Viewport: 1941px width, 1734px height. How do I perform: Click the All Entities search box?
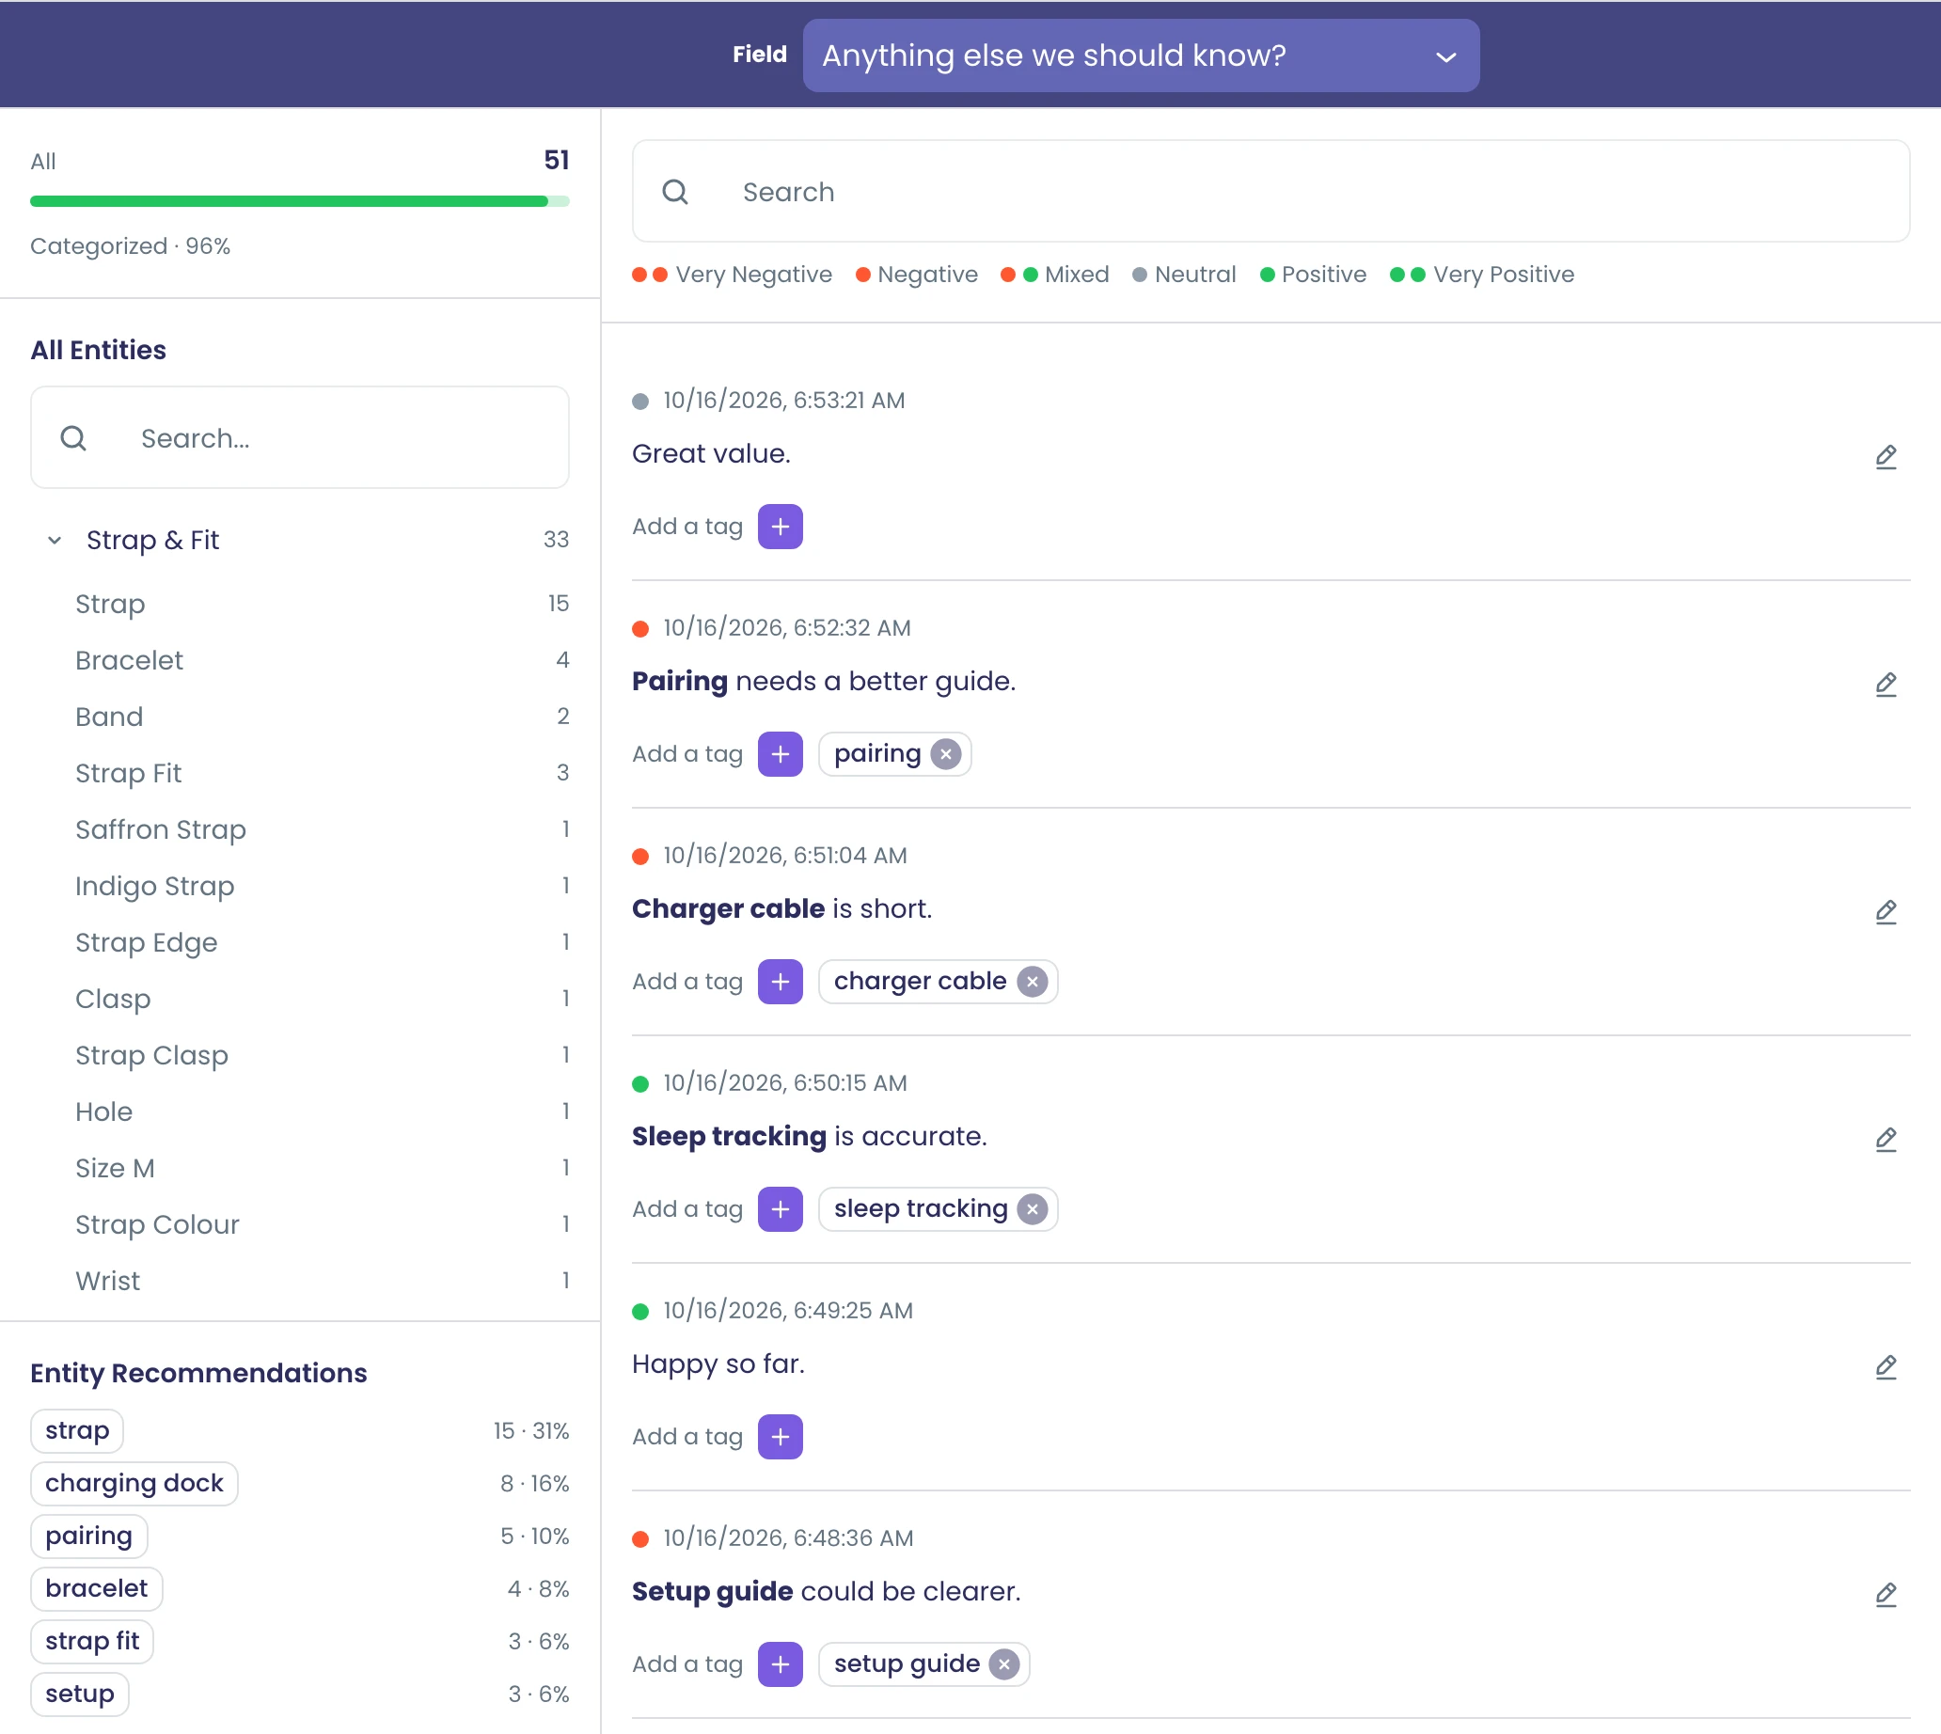pos(299,438)
